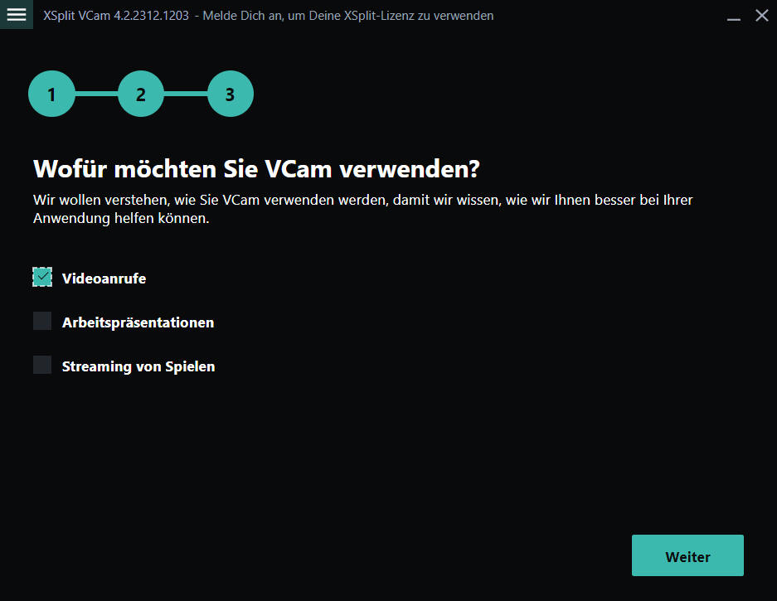
Task: Close the XSplit VCam setup window
Action: coord(761,16)
